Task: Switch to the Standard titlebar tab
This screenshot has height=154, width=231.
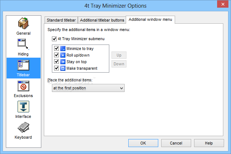Action: [x=61, y=20]
